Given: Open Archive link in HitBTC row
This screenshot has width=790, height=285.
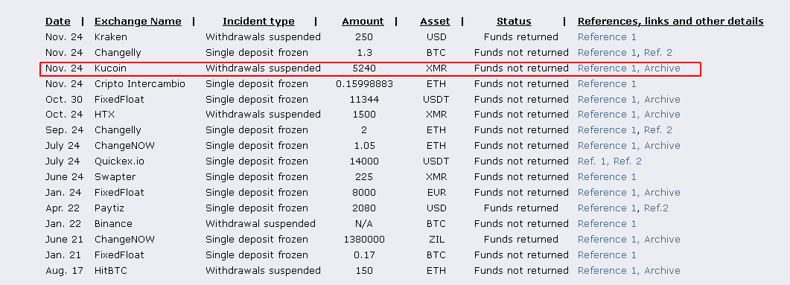Looking at the screenshot, I should [x=662, y=270].
